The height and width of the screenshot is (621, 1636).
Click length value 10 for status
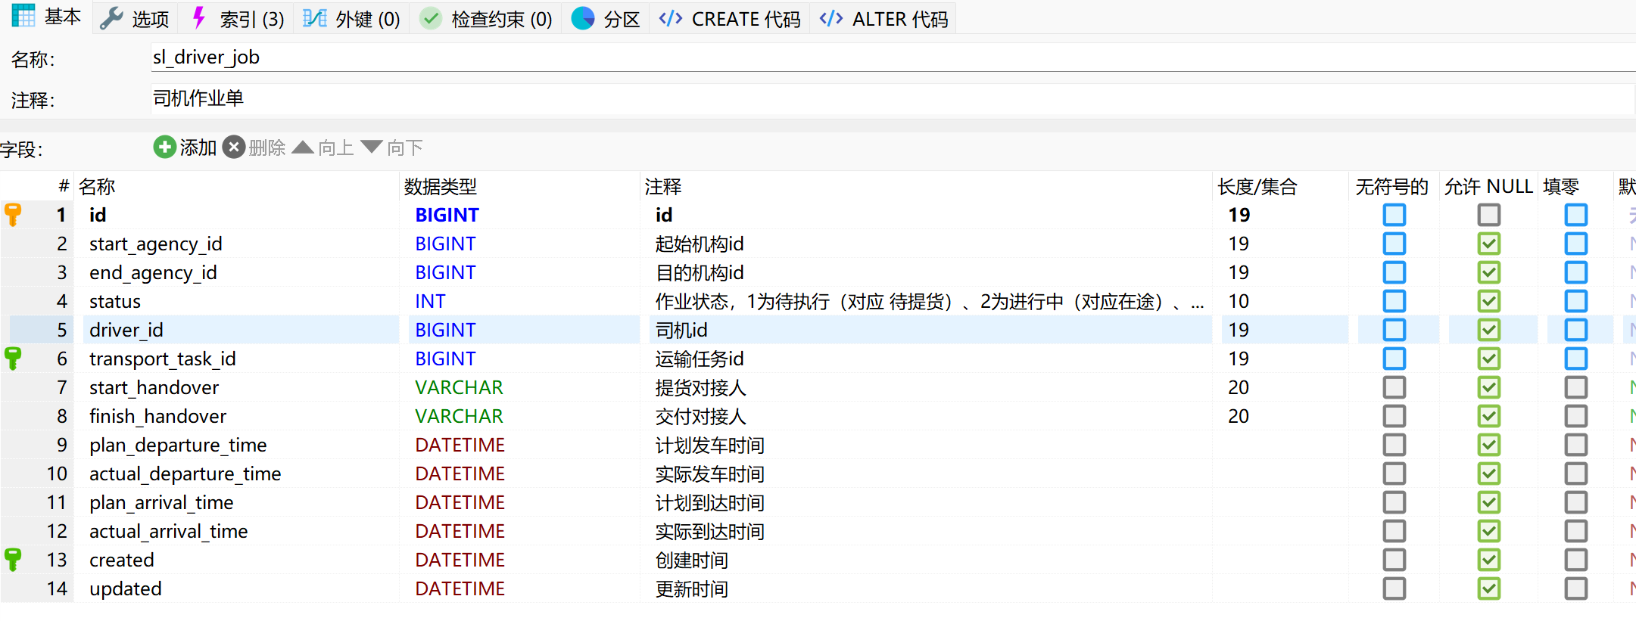1239,301
